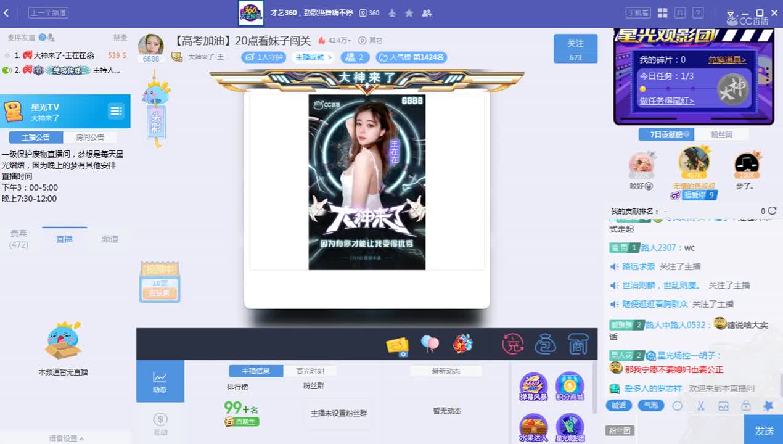Open the 兑换道具 link
Screen dimensions: 783x444
point(727,60)
